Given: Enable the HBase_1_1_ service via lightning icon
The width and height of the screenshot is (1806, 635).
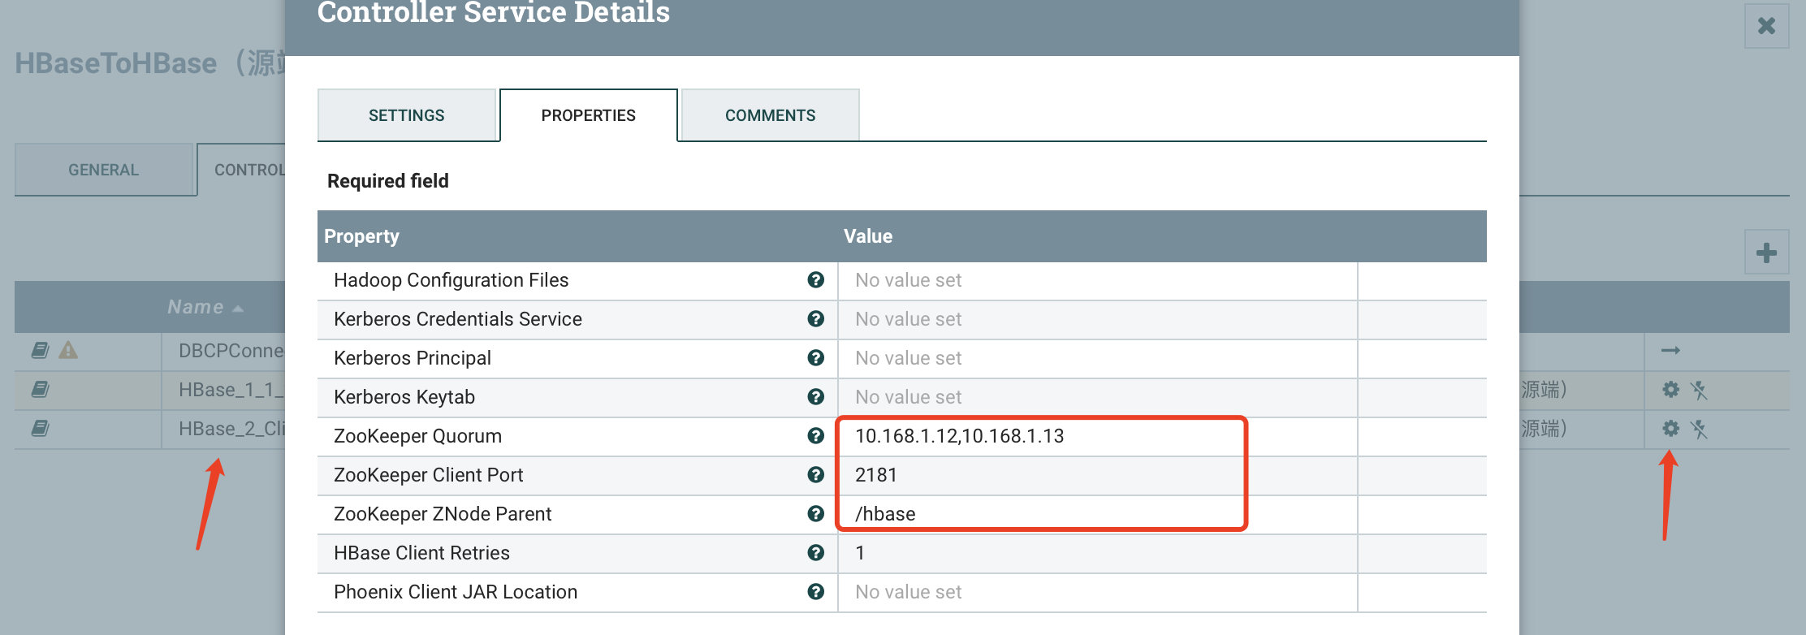Looking at the screenshot, I should [1699, 390].
